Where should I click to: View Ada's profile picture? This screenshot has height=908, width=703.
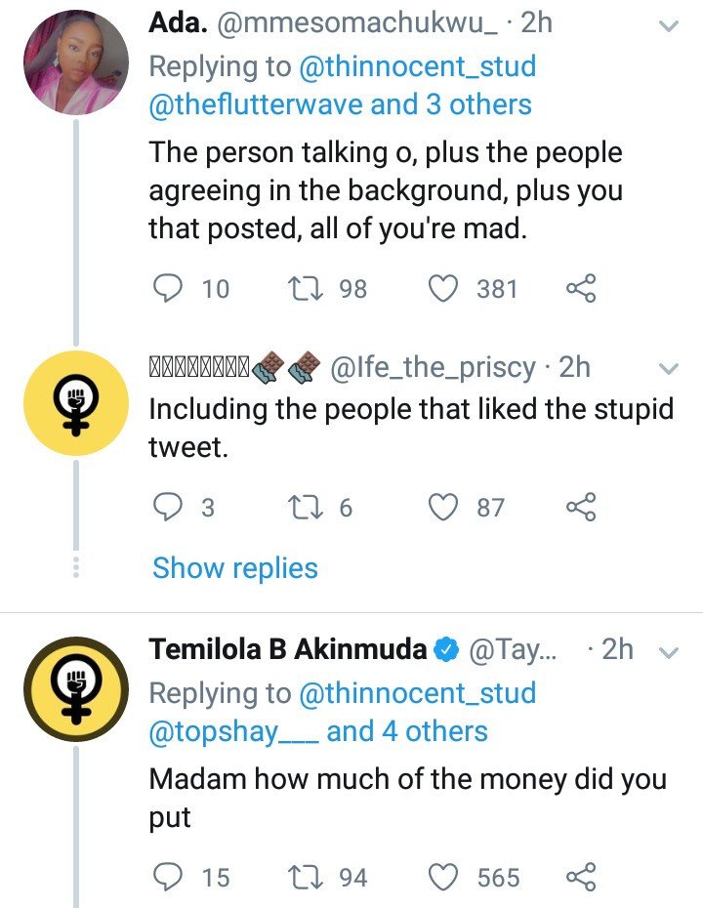[x=76, y=62]
